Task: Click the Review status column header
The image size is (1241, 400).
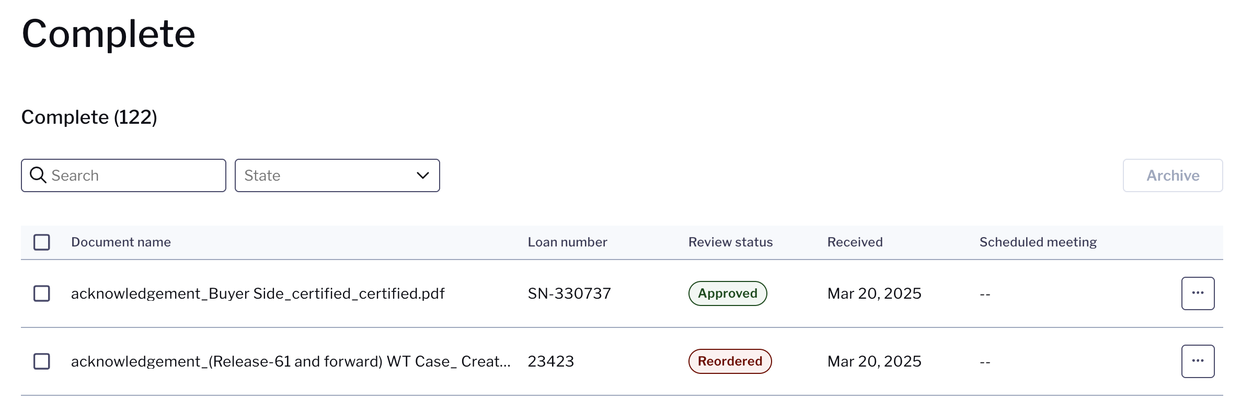Action: click(730, 242)
